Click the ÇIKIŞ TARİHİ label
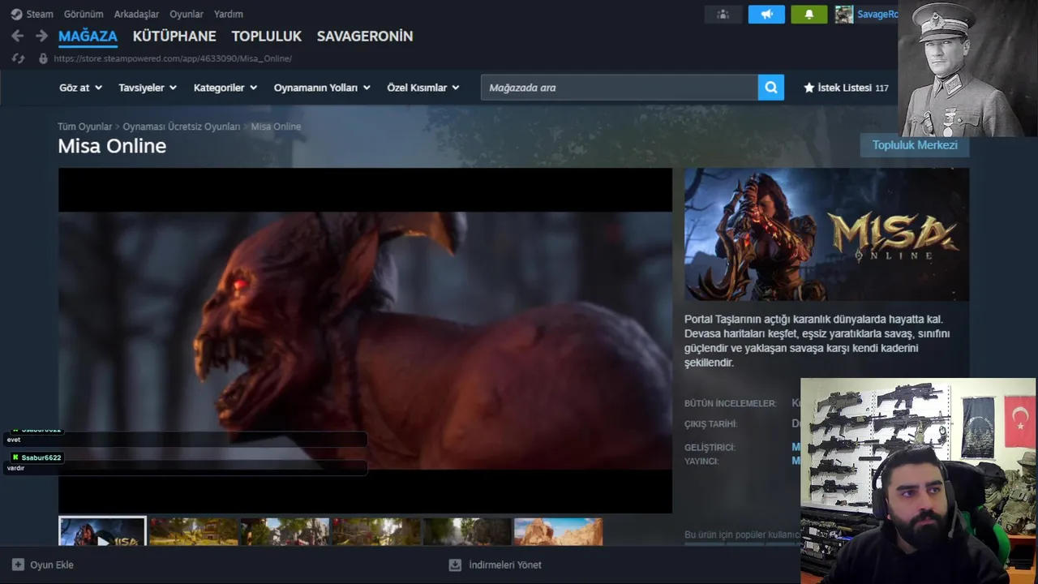1038x584 pixels. pyautogui.click(x=710, y=424)
